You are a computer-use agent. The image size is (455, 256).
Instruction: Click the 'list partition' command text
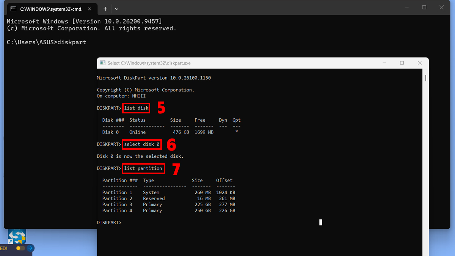click(x=143, y=168)
